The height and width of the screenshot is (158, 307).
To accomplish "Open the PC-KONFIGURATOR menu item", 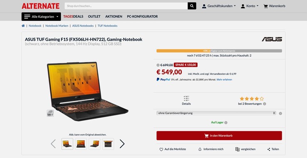I will tap(142, 17).
